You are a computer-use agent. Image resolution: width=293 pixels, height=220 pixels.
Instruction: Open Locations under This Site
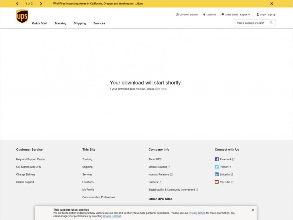point(88,182)
